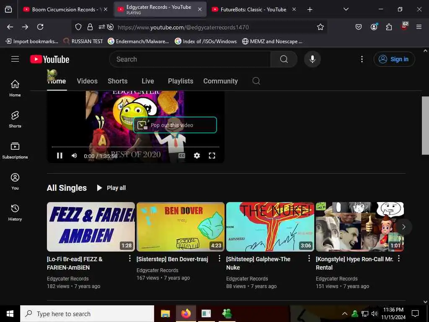Open Shorts in sidebar
Viewport: 429px width, 322px height.
tap(15, 119)
